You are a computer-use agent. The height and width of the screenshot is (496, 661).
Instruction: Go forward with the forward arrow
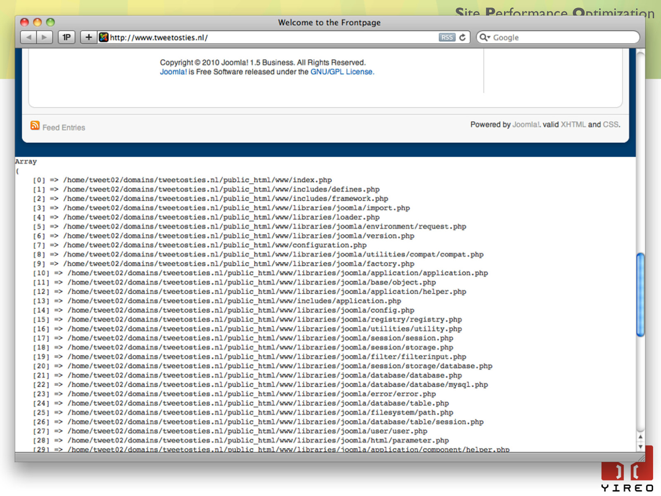tap(44, 38)
